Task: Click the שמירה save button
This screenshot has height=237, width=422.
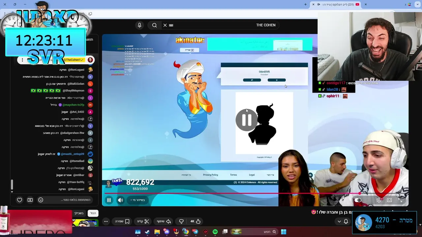Action: [x=122, y=222]
